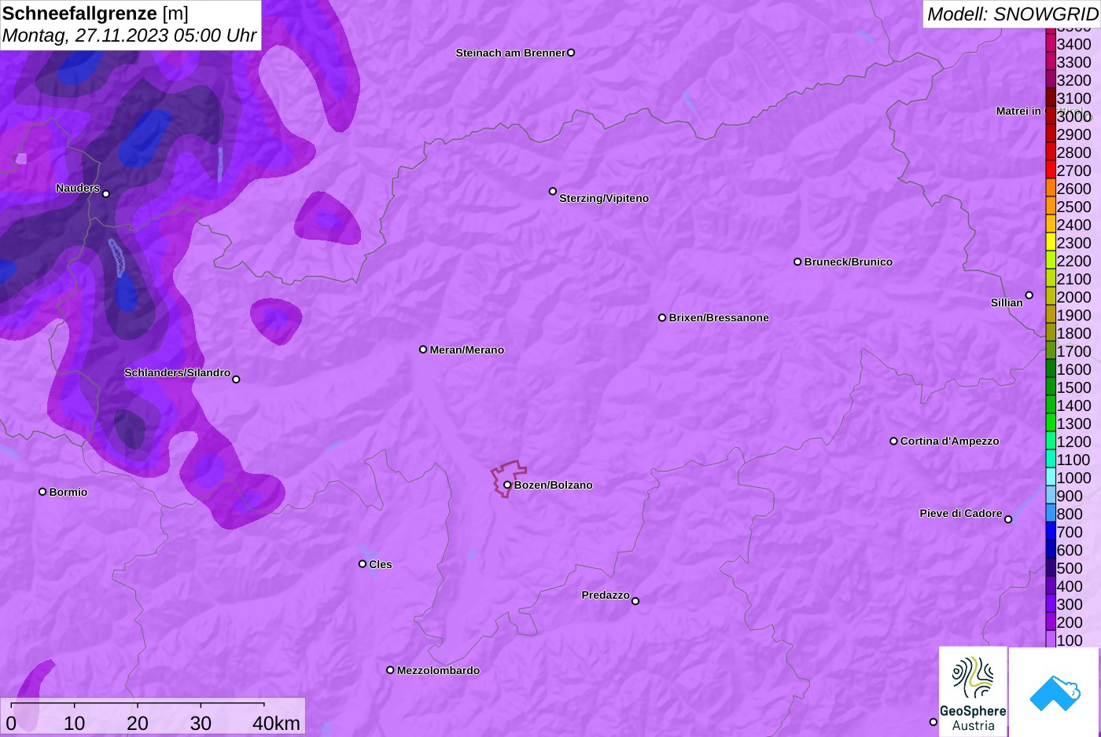Select the date Montag, 27.11.2023 05:00 Uhr
The width and height of the screenshot is (1101, 737).
coord(130,35)
